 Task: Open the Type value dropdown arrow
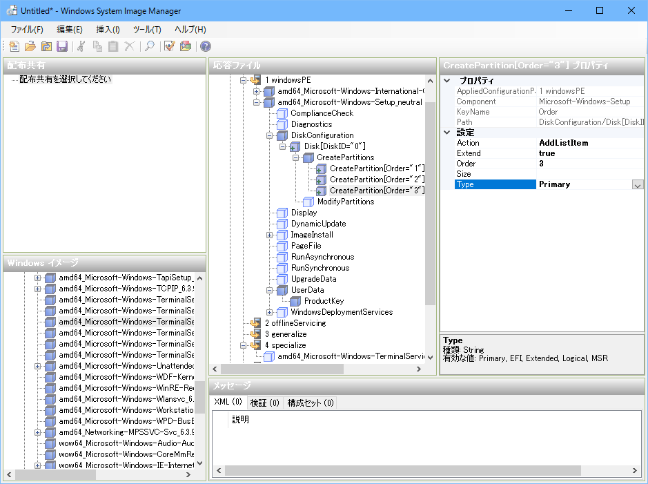pos(637,185)
